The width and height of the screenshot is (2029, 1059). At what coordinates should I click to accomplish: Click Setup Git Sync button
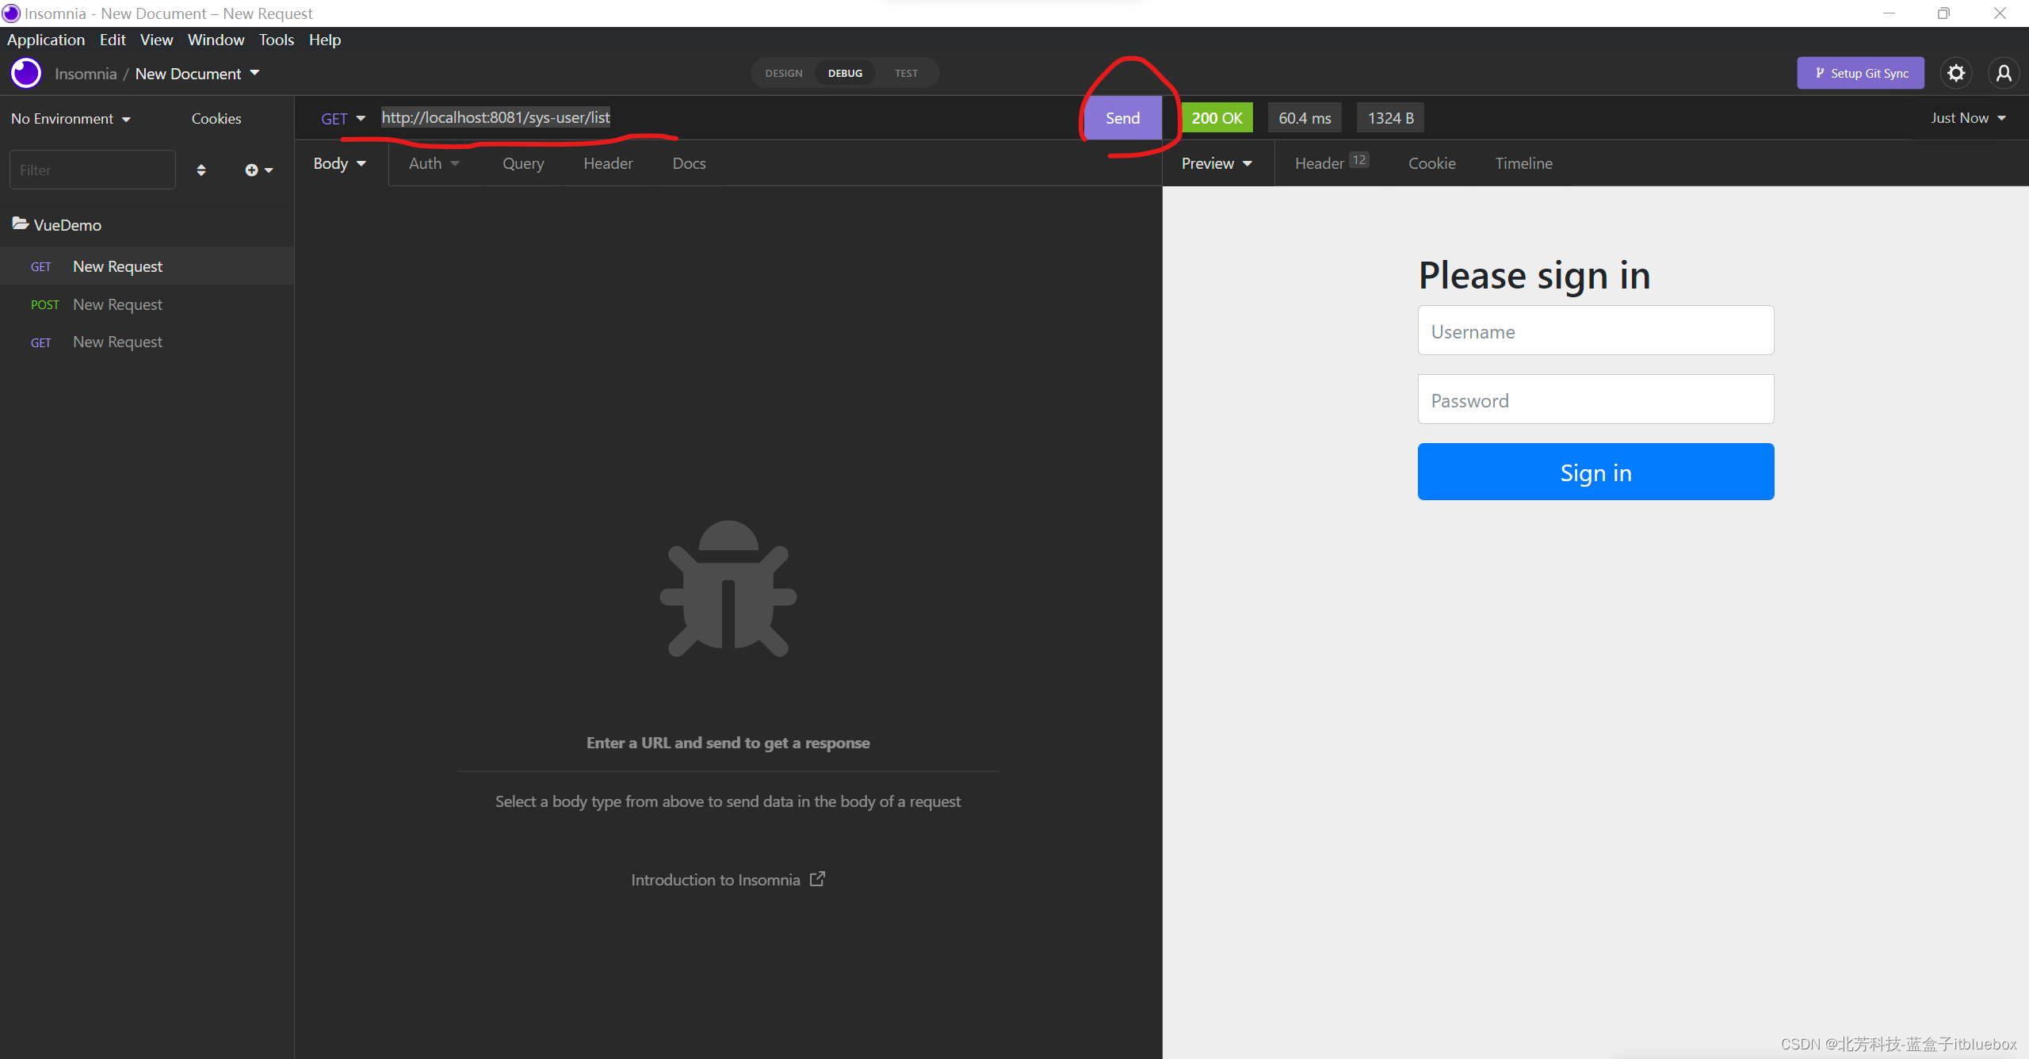click(x=1860, y=73)
